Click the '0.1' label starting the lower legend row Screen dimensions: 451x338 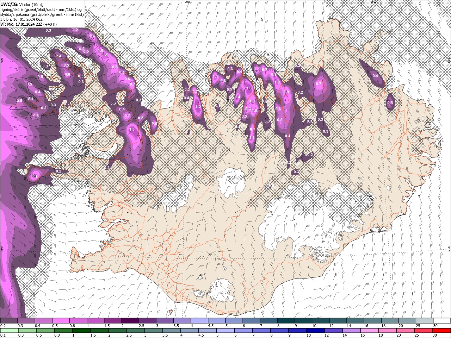tap(3, 336)
